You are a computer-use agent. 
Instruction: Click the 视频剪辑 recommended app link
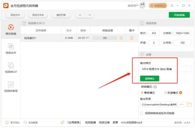(90, 122)
